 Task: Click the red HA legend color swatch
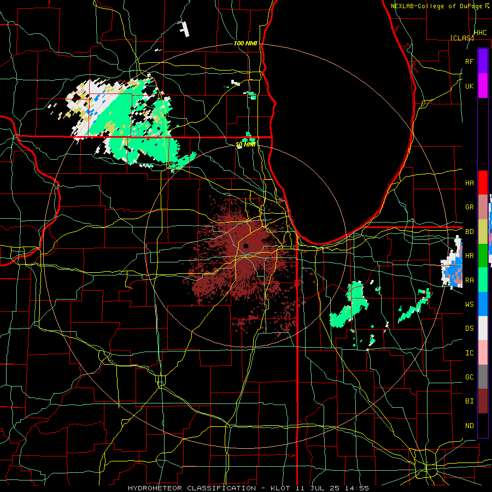coord(483,183)
